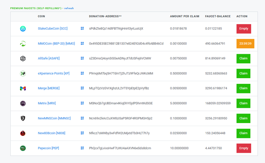Image resolution: width=265 pixels, height=163 pixels.
Task: Click the eXperience Points XP logo
Action: 23,73
